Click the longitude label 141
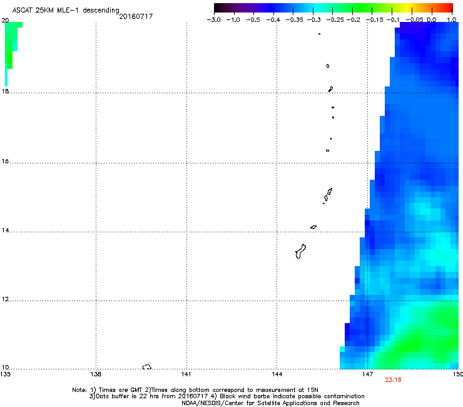 (186, 374)
